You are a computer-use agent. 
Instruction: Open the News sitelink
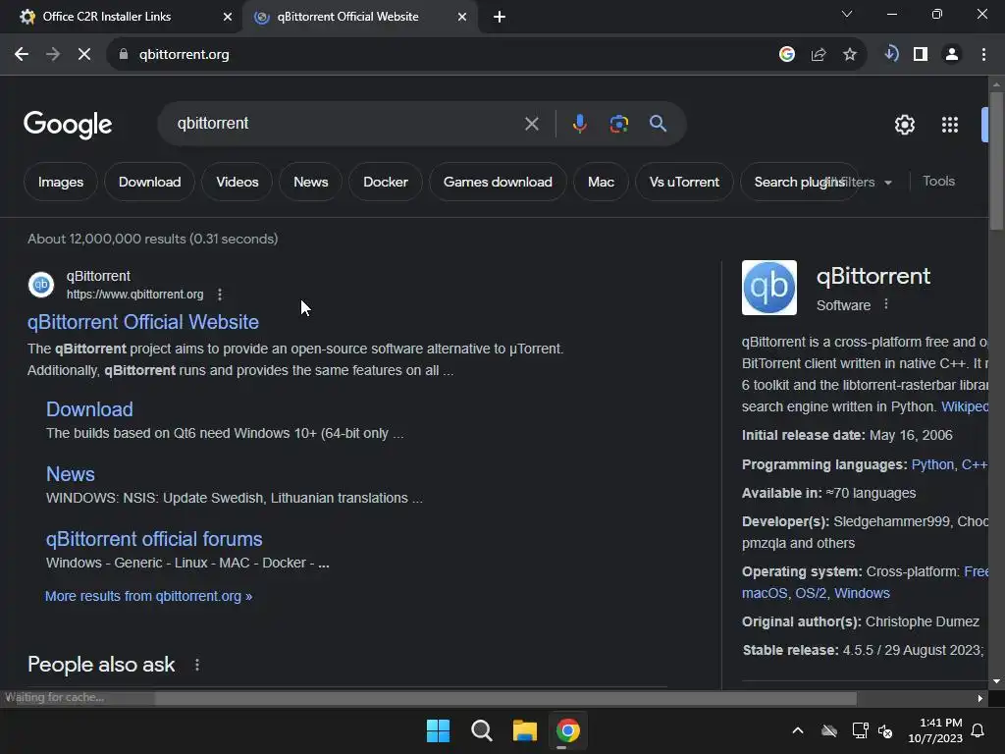(x=71, y=474)
